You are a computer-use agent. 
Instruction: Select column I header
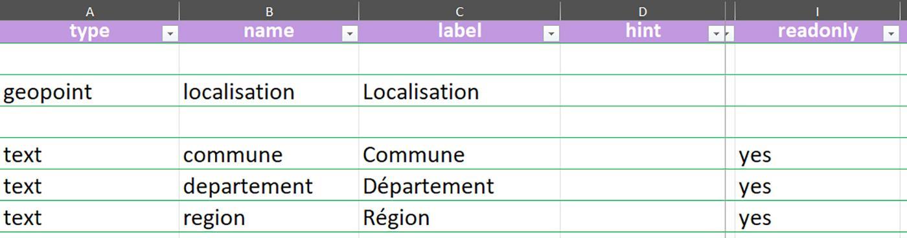pos(818,11)
